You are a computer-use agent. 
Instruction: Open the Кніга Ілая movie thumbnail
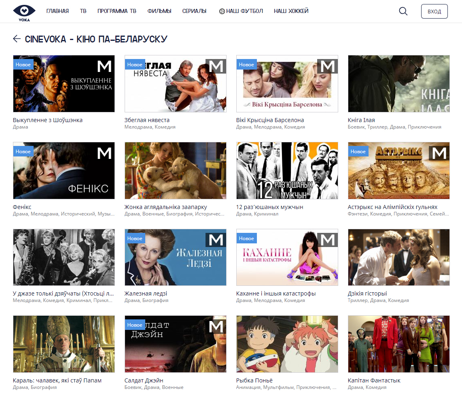click(x=398, y=84)
